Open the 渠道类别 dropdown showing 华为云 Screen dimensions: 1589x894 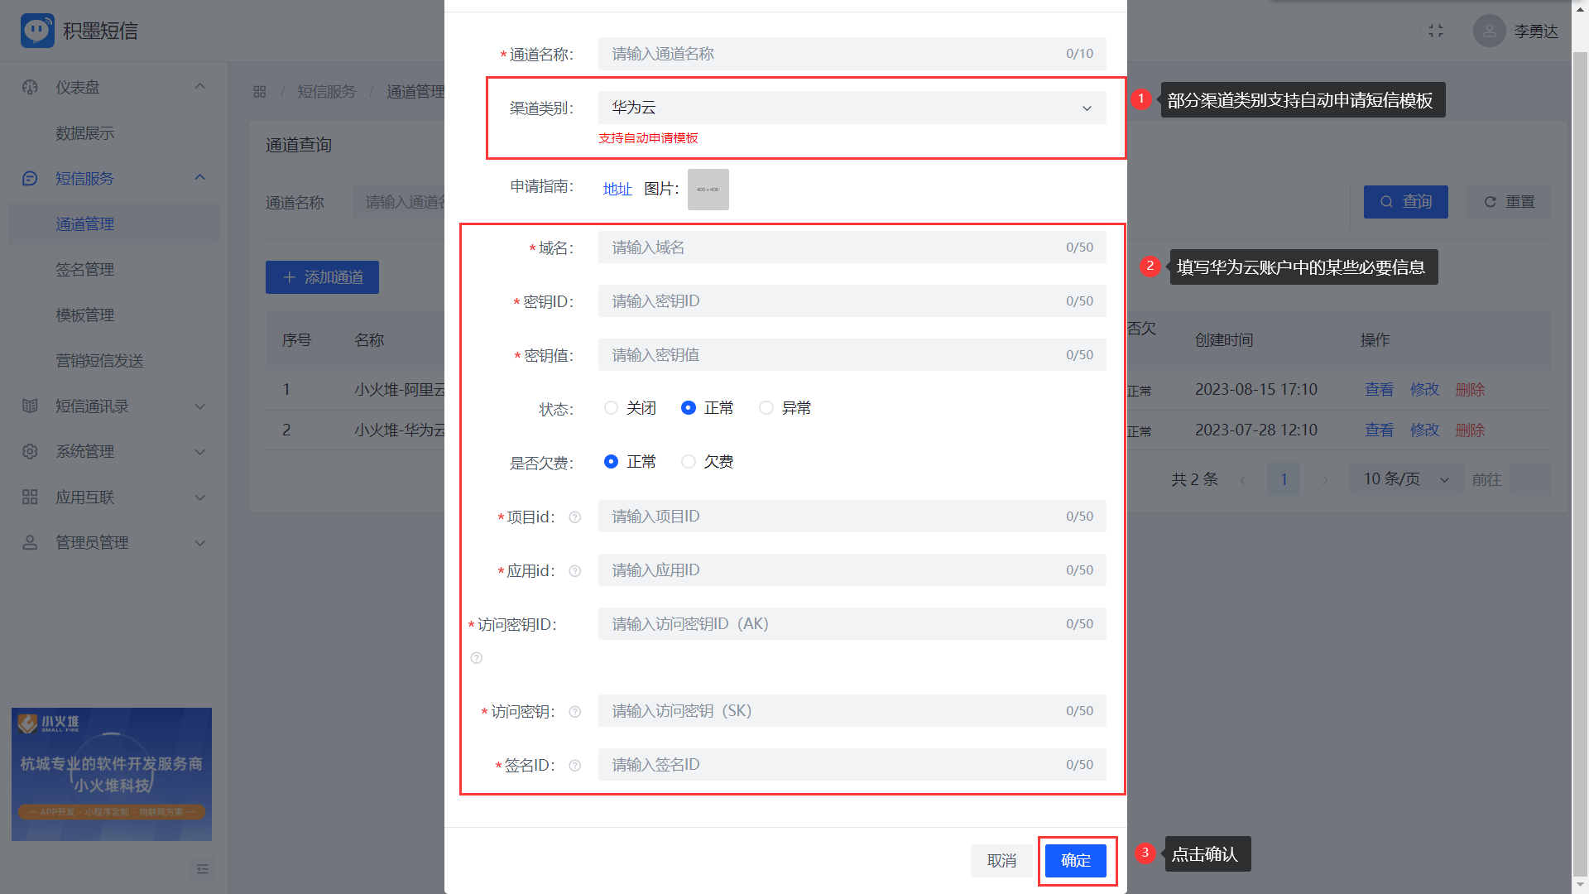852,108
